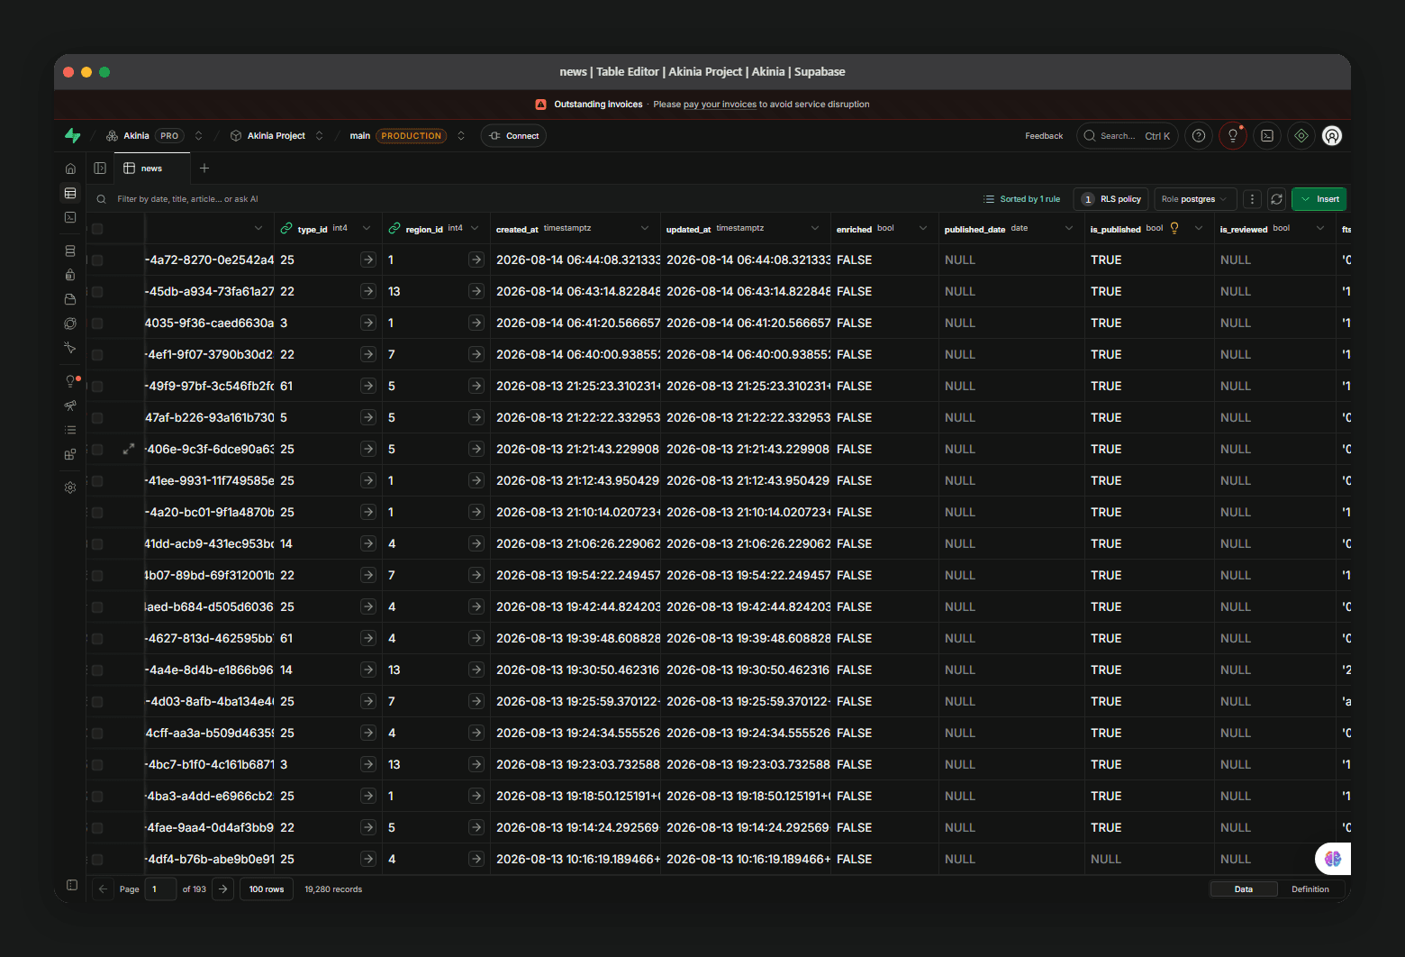
Task: Open inline SQL editor terminal icon
Action: point(1267,136)
